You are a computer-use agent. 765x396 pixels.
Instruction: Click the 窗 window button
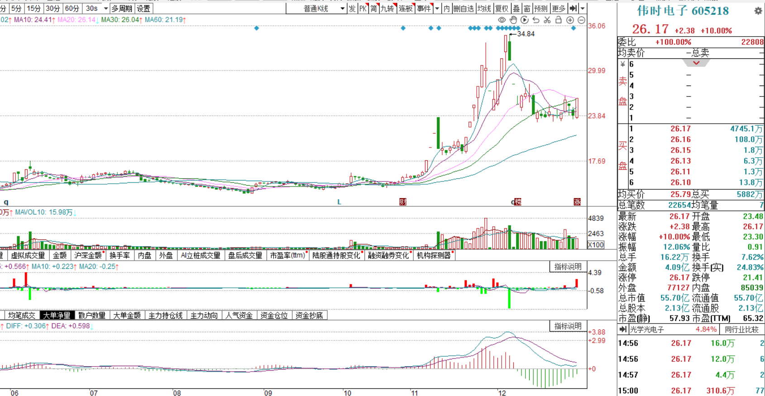pos(527,8)
